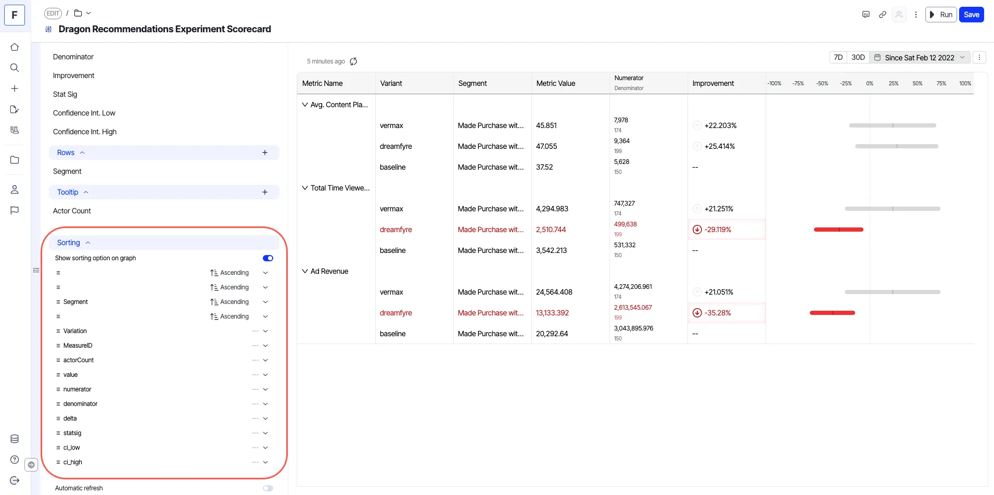Add a new row with Rows plus icon

point(265,153)
